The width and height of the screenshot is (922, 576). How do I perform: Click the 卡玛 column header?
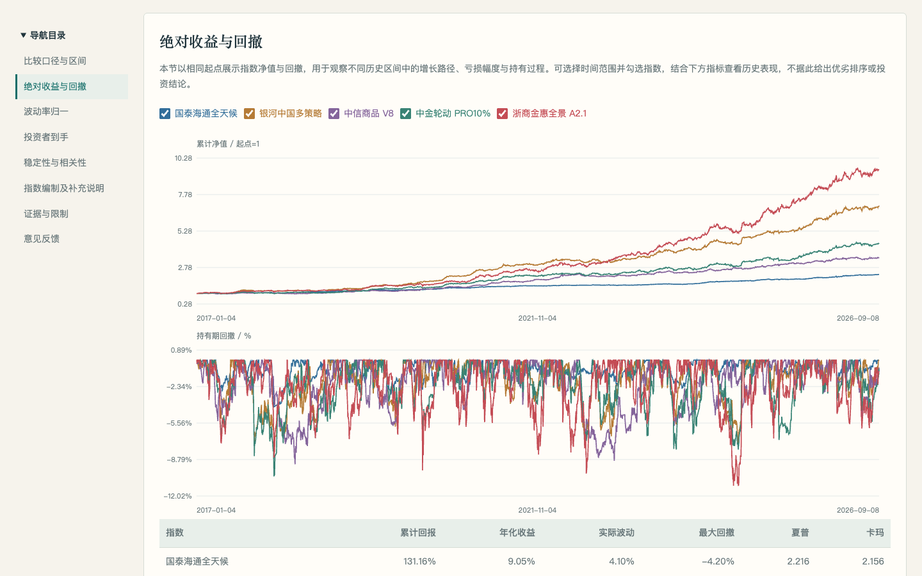(x=875, y=532)
